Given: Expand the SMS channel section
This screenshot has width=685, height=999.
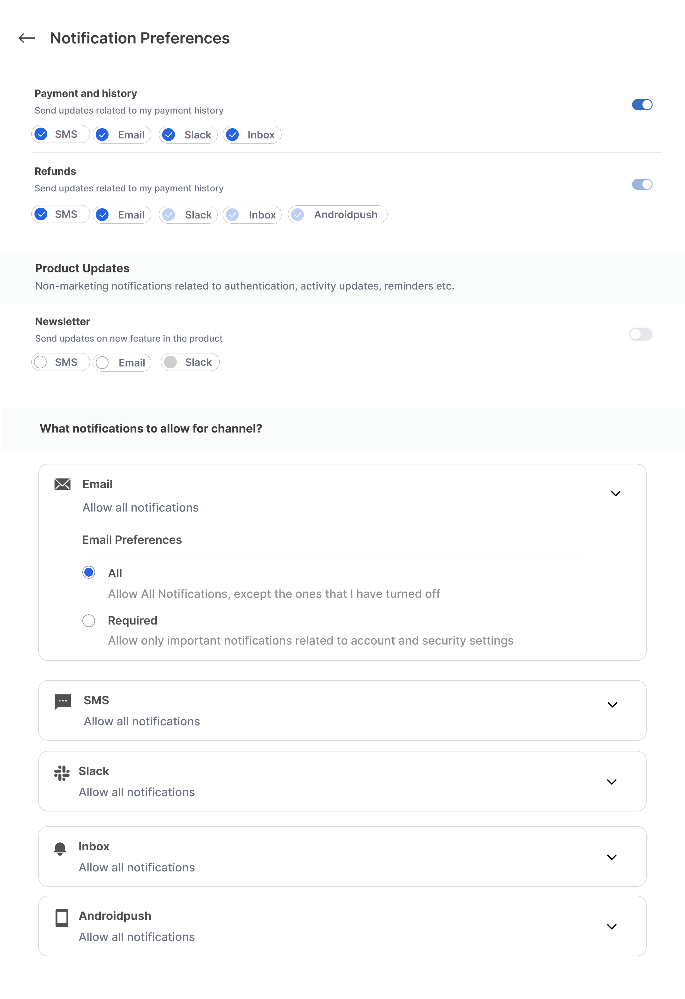Looking at the screenshot, I should [x=612, y=705].
